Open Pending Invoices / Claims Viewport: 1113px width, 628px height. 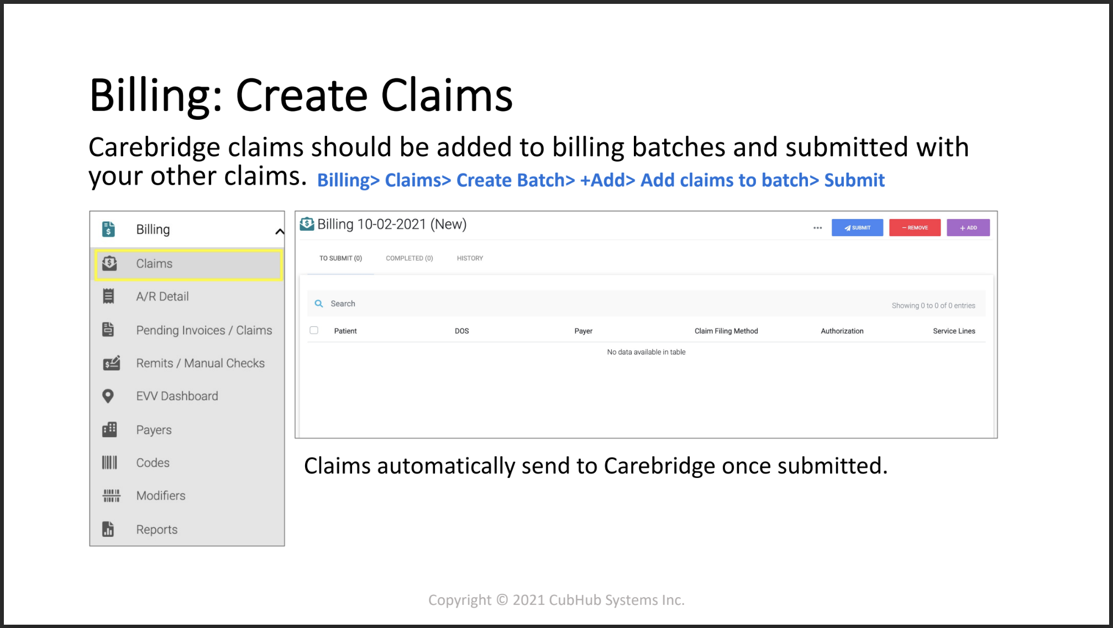(x=204, y=330)
